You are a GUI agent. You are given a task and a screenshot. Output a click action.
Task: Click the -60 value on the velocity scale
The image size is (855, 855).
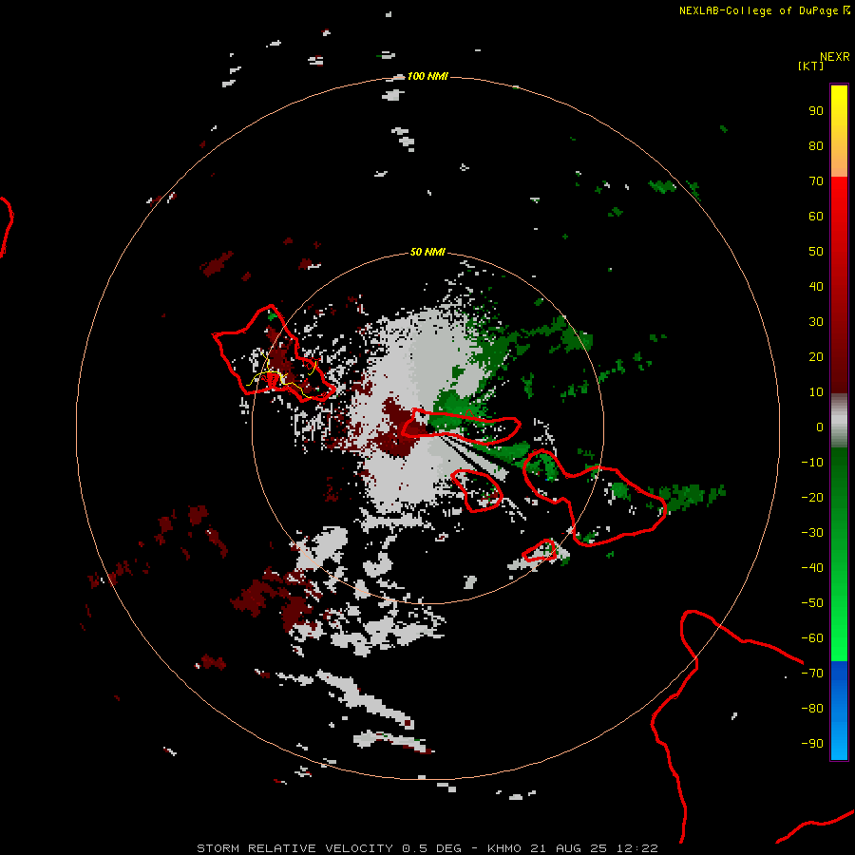812,638
